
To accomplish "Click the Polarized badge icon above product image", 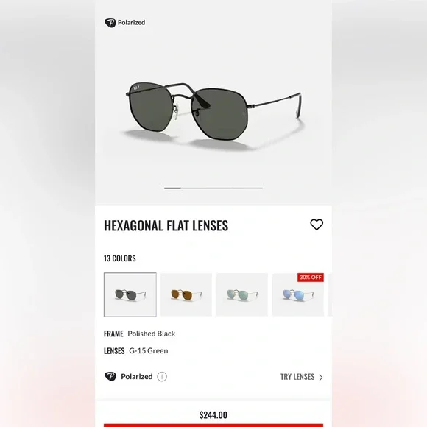I will tap(110, 23).
